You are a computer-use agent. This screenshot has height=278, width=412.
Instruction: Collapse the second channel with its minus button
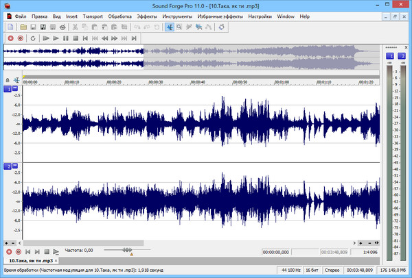point(15,166)
